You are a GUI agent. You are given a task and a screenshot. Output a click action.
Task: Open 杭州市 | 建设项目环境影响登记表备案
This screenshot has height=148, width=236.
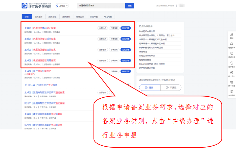[x=43, y=125]
